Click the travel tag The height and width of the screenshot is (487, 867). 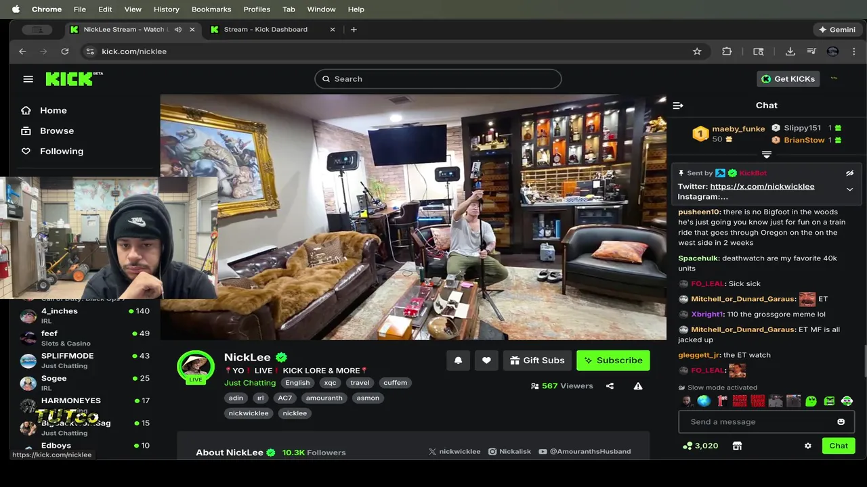pos(360,383)
